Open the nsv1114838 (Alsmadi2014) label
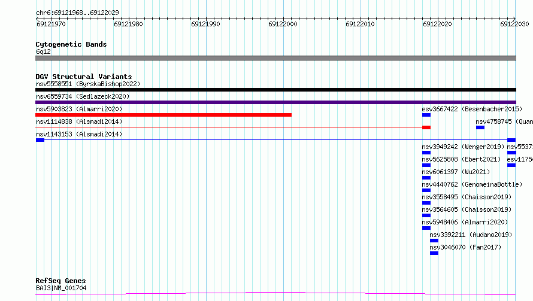Image resolution: width=533 pixels, height=301 pixels. click(79, 121)
